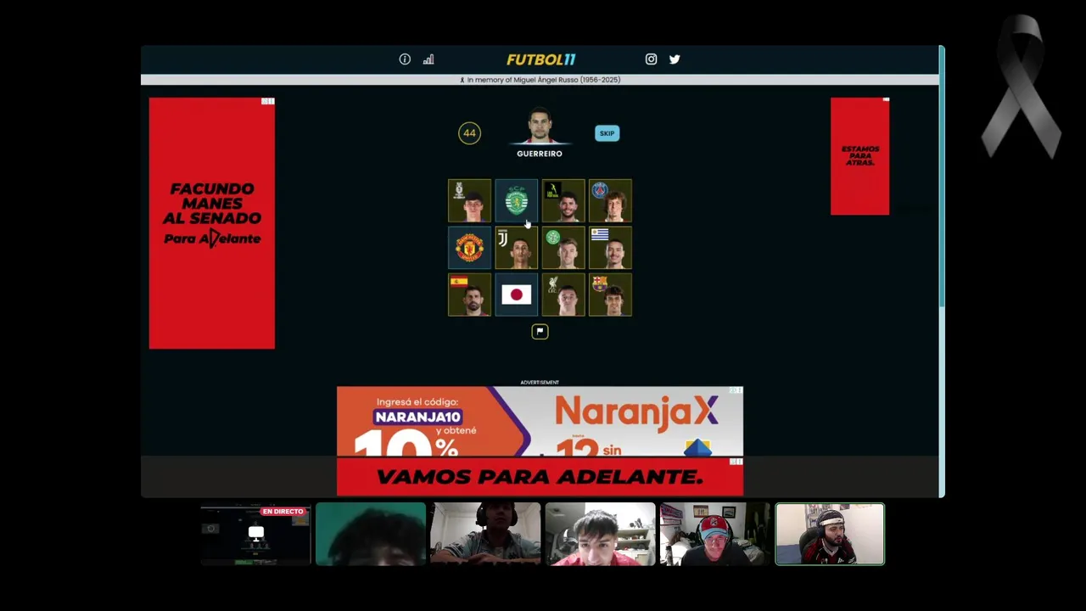
Task: Select the webcam with teal background
Action: [371, 535]
